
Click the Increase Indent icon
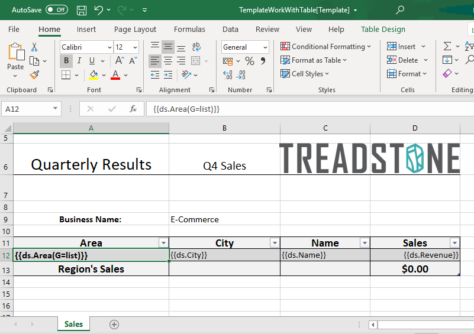[168, 74]
